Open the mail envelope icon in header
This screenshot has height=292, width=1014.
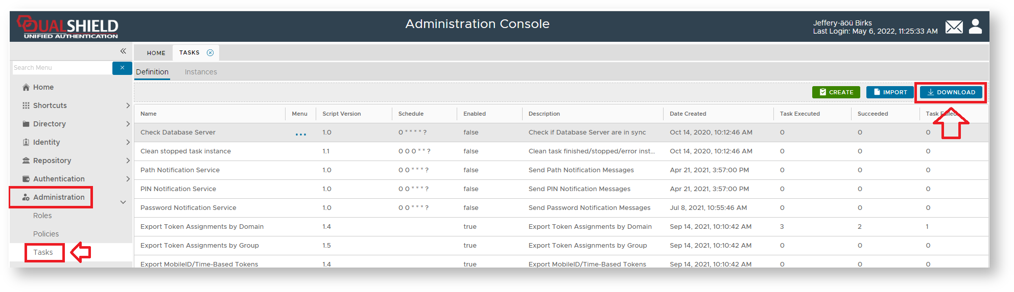pos(954,27)
